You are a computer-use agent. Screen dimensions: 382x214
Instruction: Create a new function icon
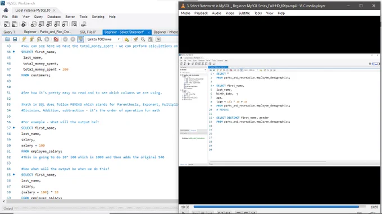(65, 24)
